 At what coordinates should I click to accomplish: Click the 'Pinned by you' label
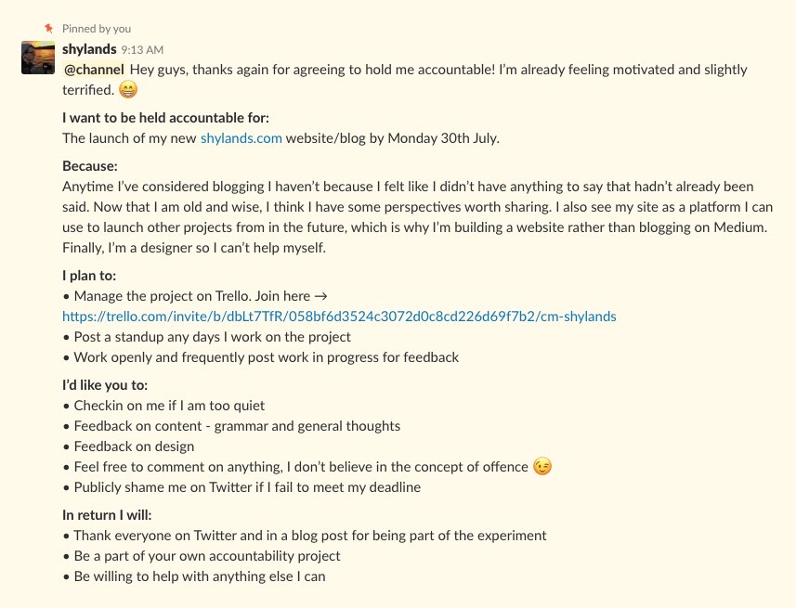click(98, 29)
